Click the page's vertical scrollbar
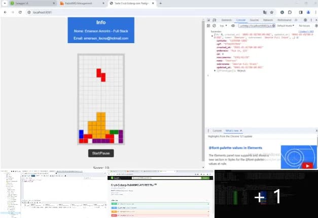Viewport: 318px width, 218px height. tap(203, 91)
